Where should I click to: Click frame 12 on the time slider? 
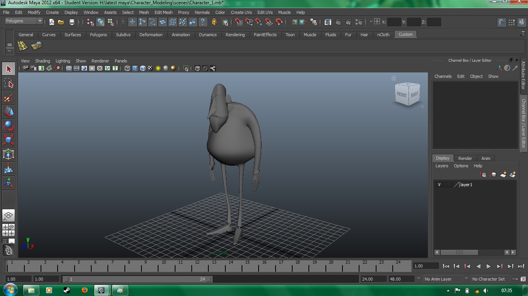pyautogui.click(x=197, y=266)
